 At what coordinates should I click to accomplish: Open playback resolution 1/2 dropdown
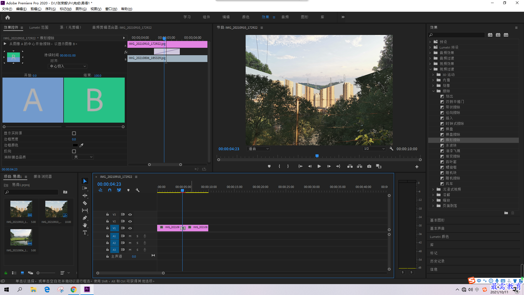[x=374, y=149]
